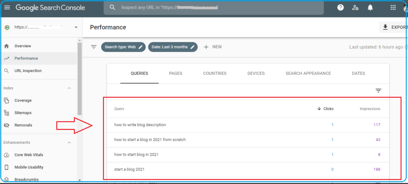This screenshot has height=184, width=408.
Task: Click the Coverage pages icon
Action: [x=7, y=100]
